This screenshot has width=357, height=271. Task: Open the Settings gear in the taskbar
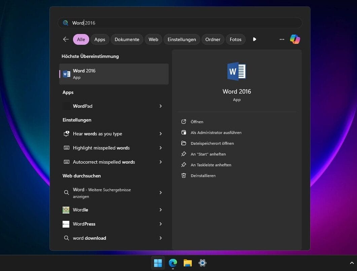(x=202, y=263)
